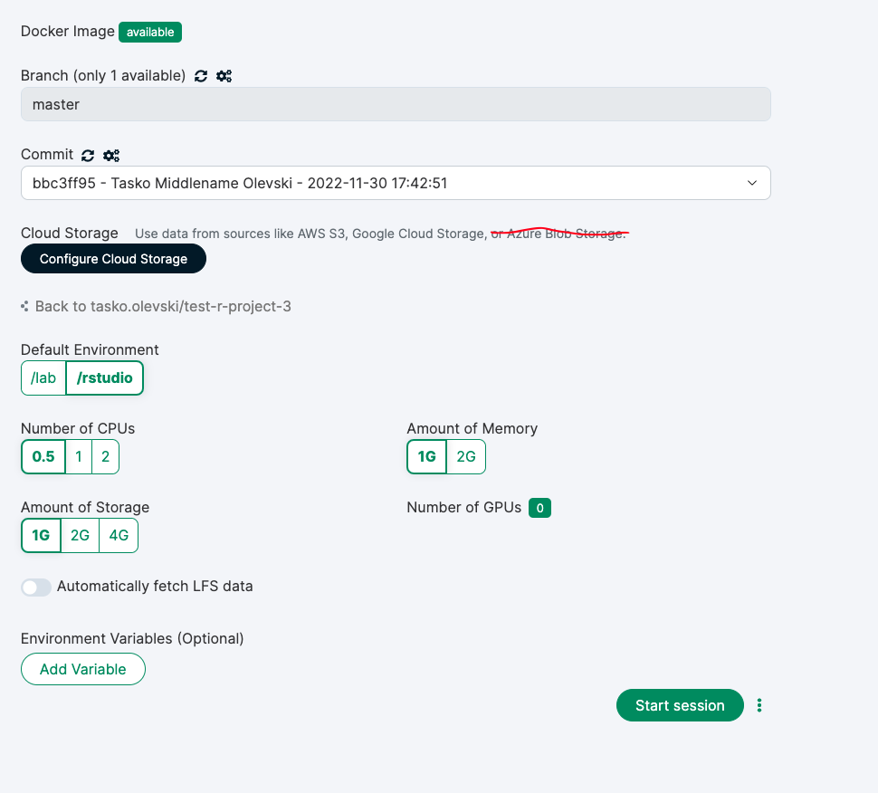Add an environment variable
The width and height of the screenshot is (878, 793).
[82, 669]
